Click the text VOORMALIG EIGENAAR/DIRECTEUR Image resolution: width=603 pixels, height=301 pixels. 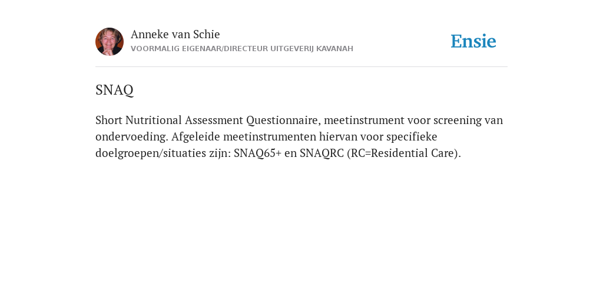coord(199,49)
